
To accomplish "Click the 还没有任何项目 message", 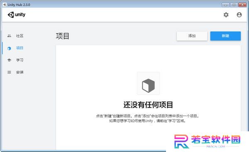I will point(148,105).
